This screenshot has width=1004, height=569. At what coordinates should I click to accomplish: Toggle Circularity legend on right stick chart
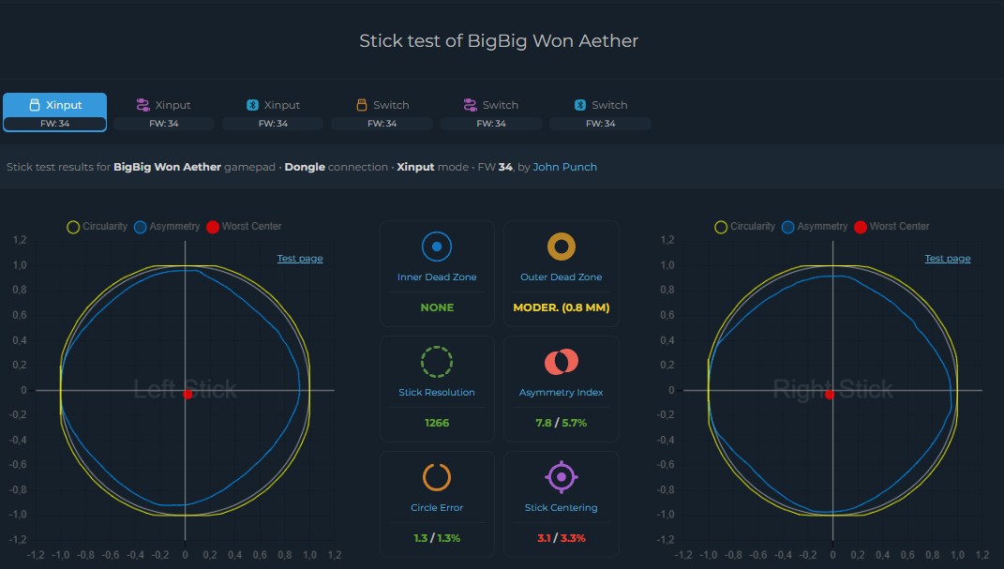click(x=744, y=227)
